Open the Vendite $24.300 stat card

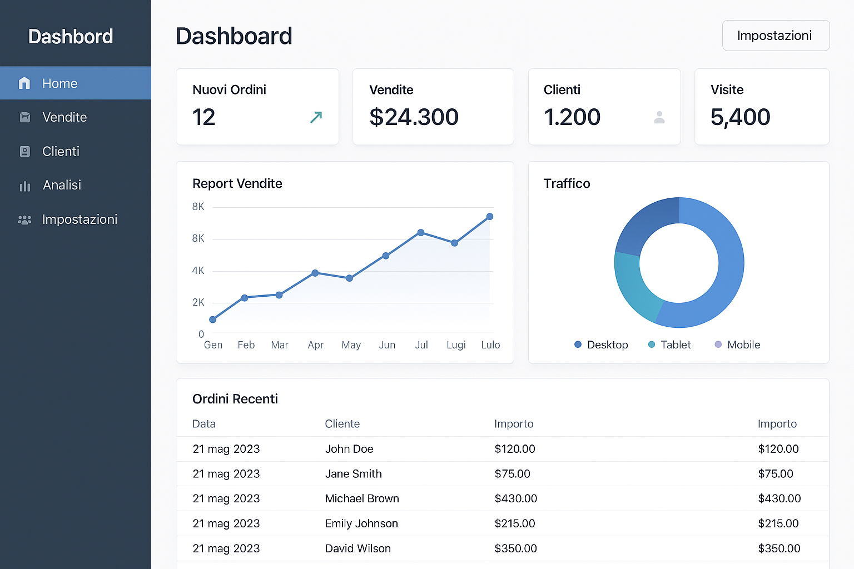pos(433,107)
